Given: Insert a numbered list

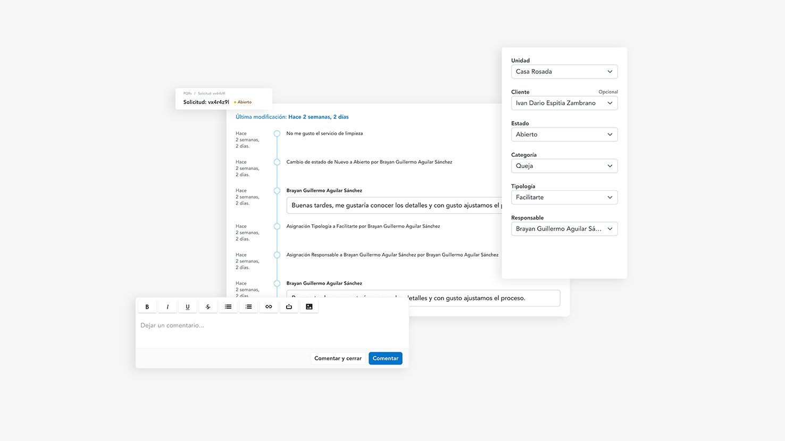Looking at the screenshot, I should 248,307.
